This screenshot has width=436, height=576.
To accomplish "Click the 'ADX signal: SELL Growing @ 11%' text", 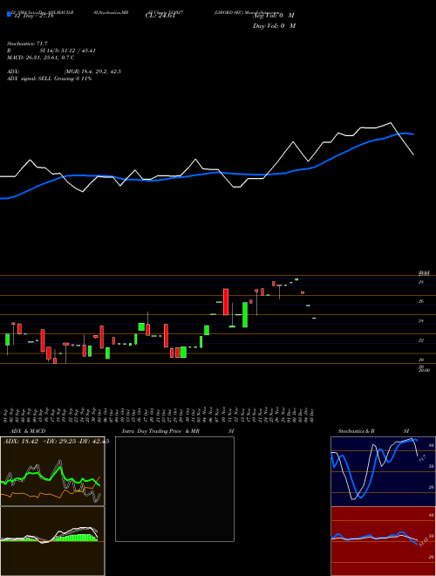I will [x=49, y=79].
